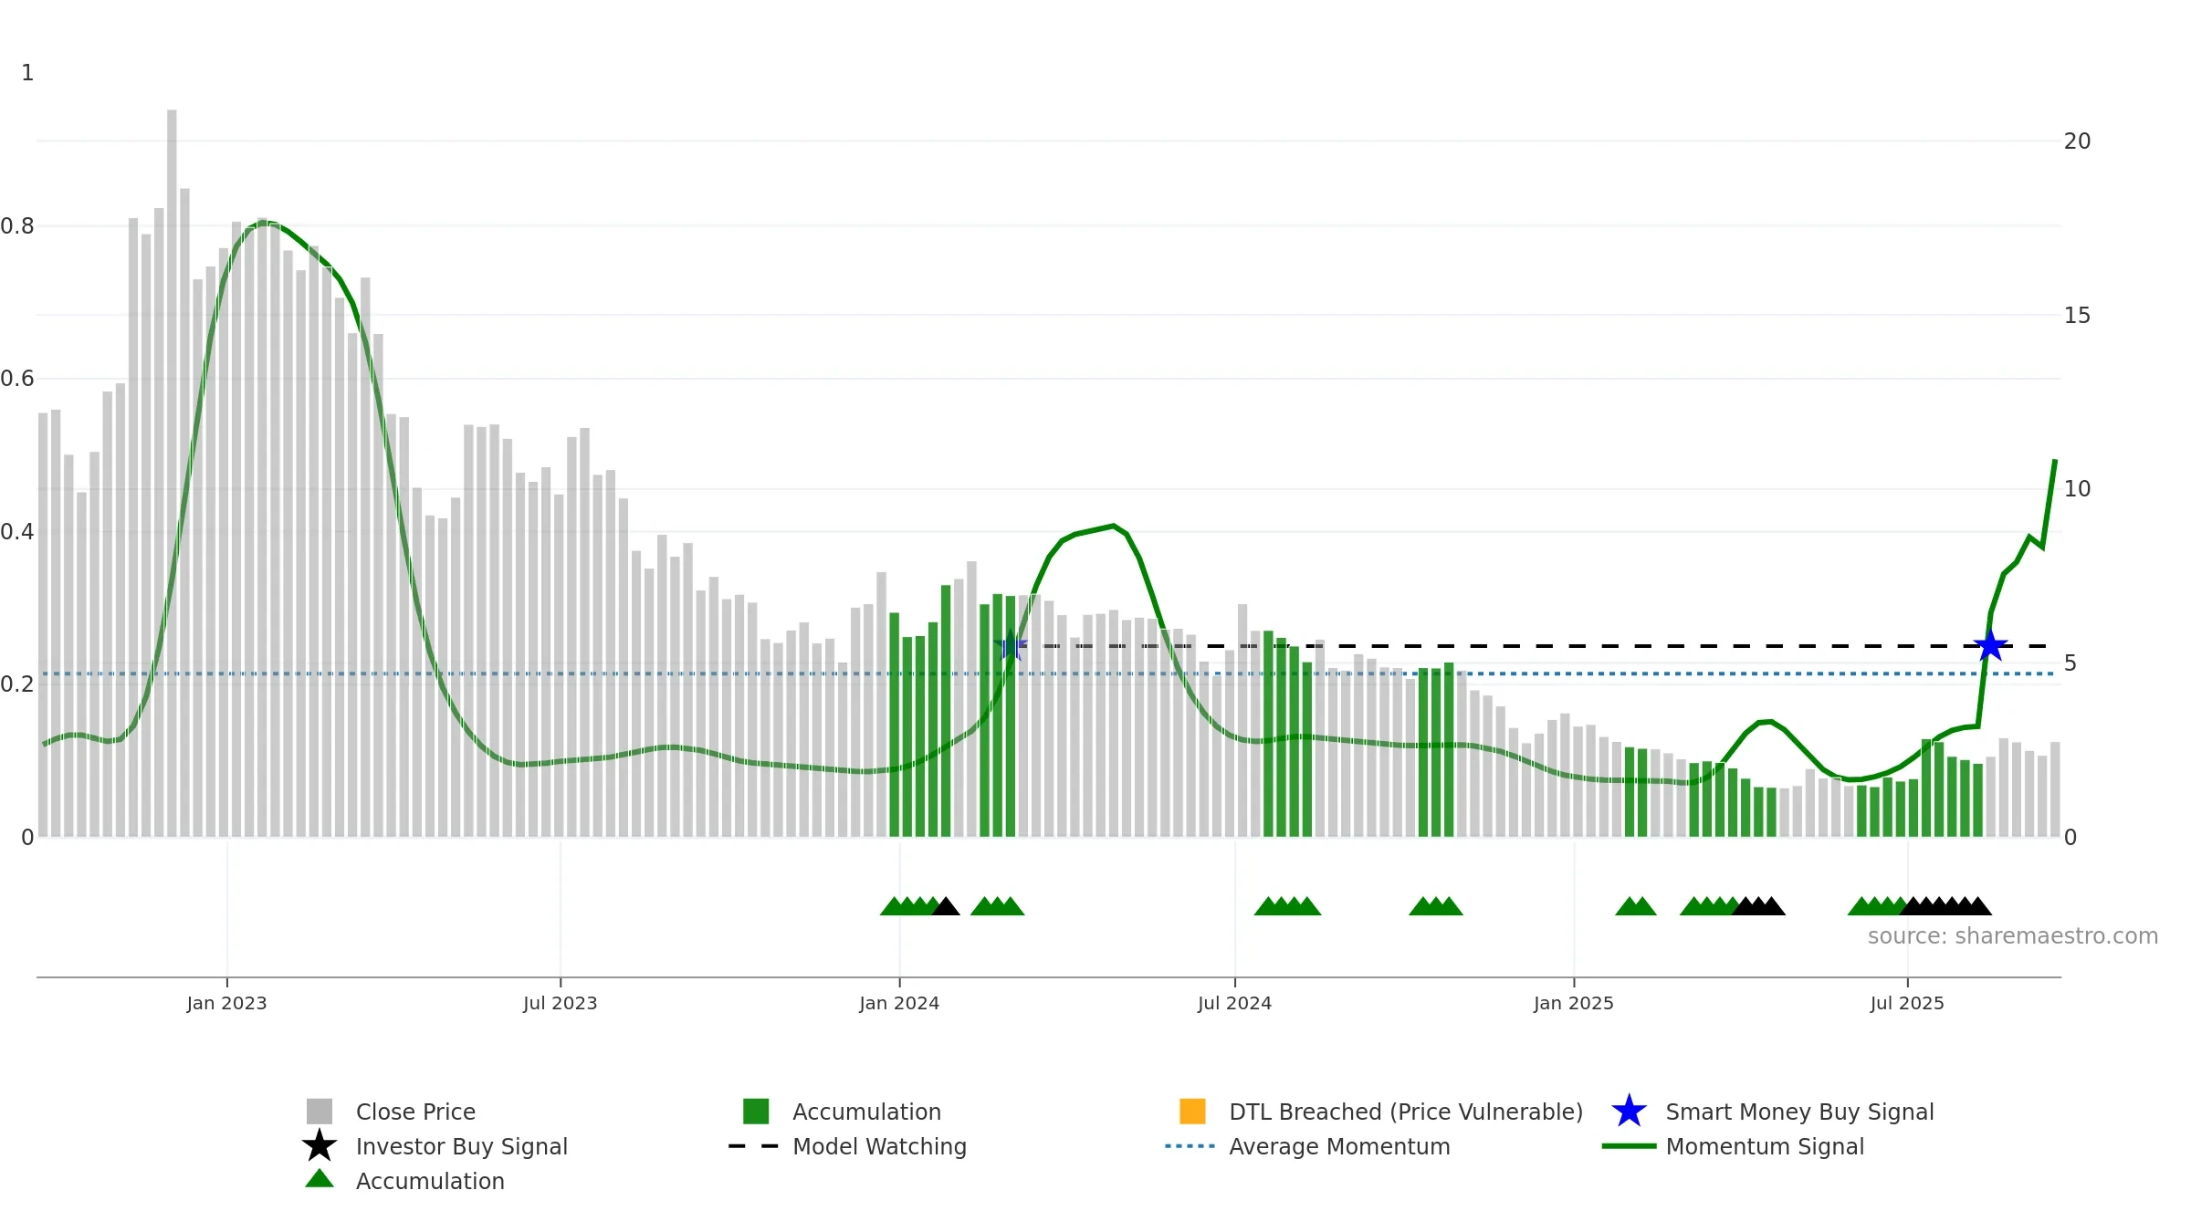The height and width of the screenshot is (1232, 2191).
Task: Click the orange DTL Breached legend swatch
Action: 1192,1112
